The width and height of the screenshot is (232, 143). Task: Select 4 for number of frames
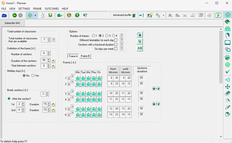click(x=113, y=36)
